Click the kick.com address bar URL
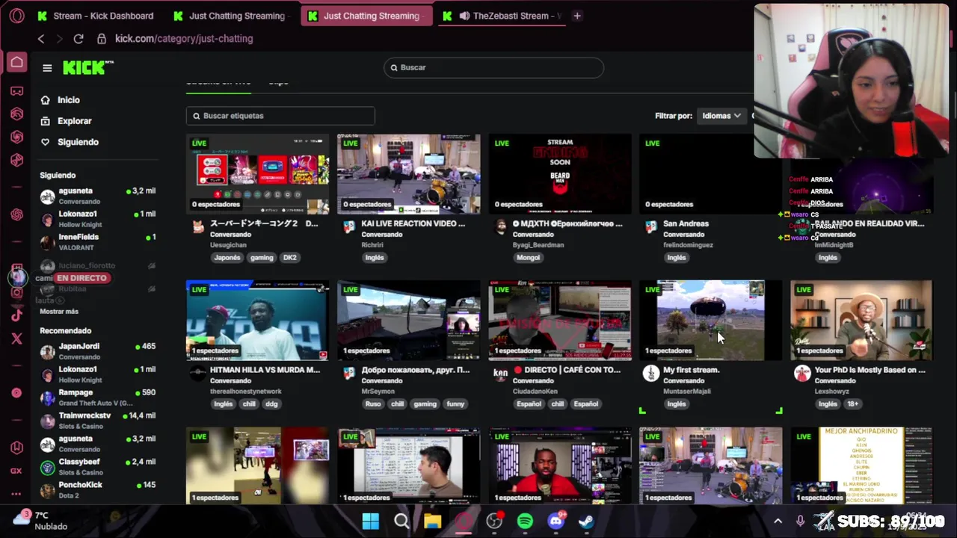 tap(184, 39)
